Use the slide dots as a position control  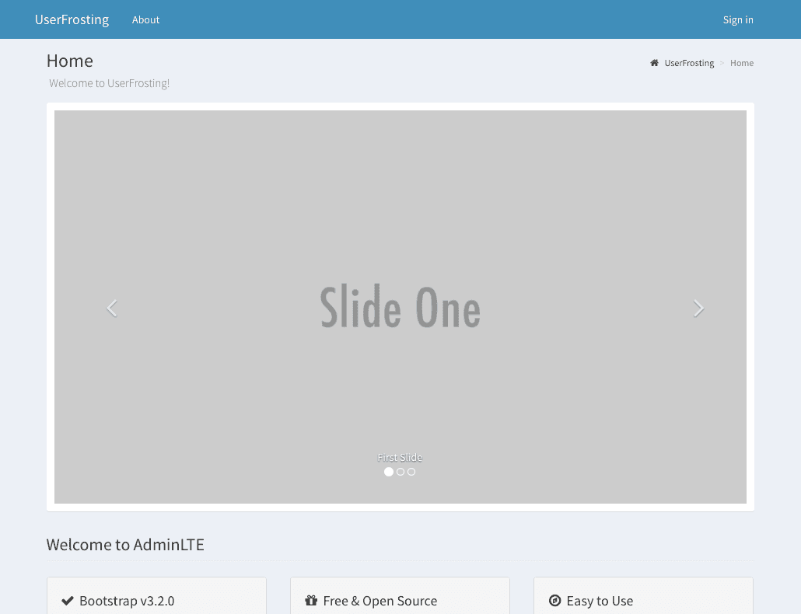(400, 472)
